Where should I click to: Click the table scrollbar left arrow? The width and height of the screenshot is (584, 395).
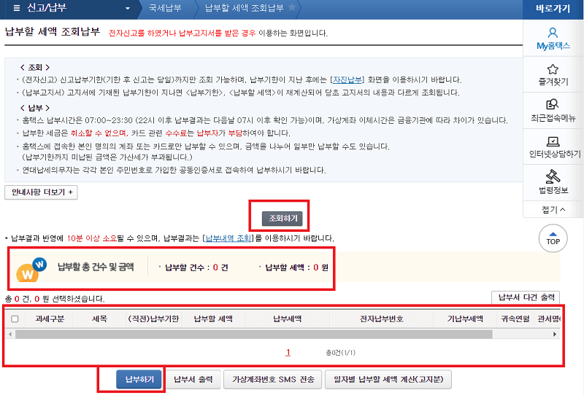[x=10, y=335]
